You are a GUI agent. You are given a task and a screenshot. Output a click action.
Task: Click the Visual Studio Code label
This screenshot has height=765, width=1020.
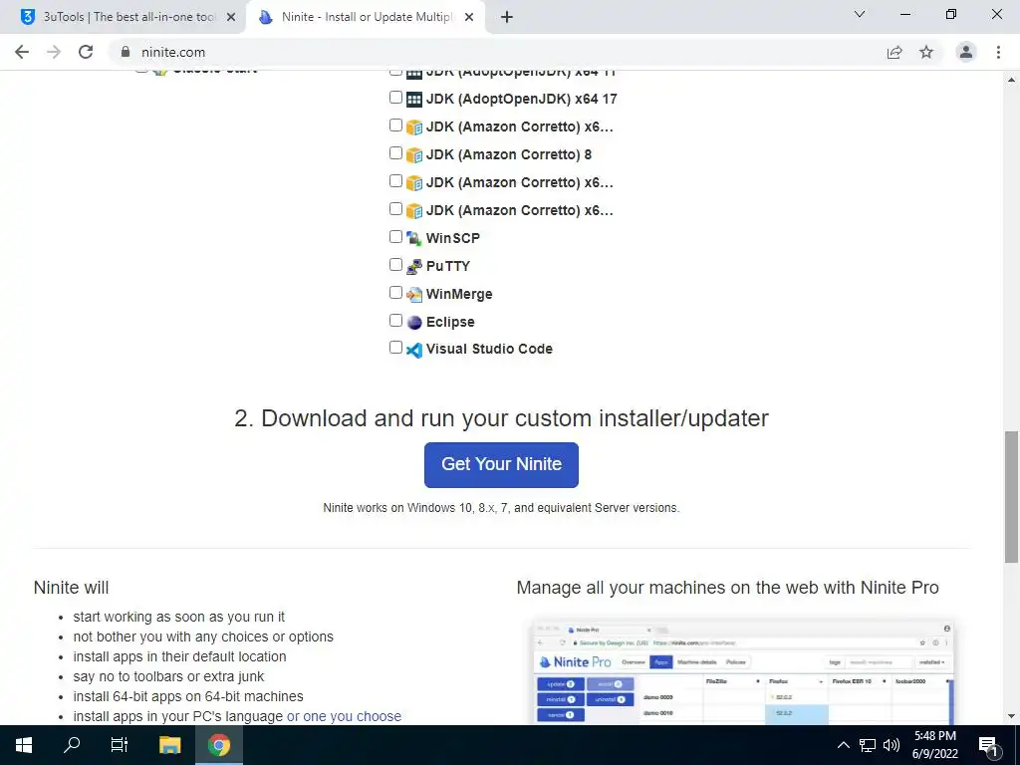(x=489, y=349)
